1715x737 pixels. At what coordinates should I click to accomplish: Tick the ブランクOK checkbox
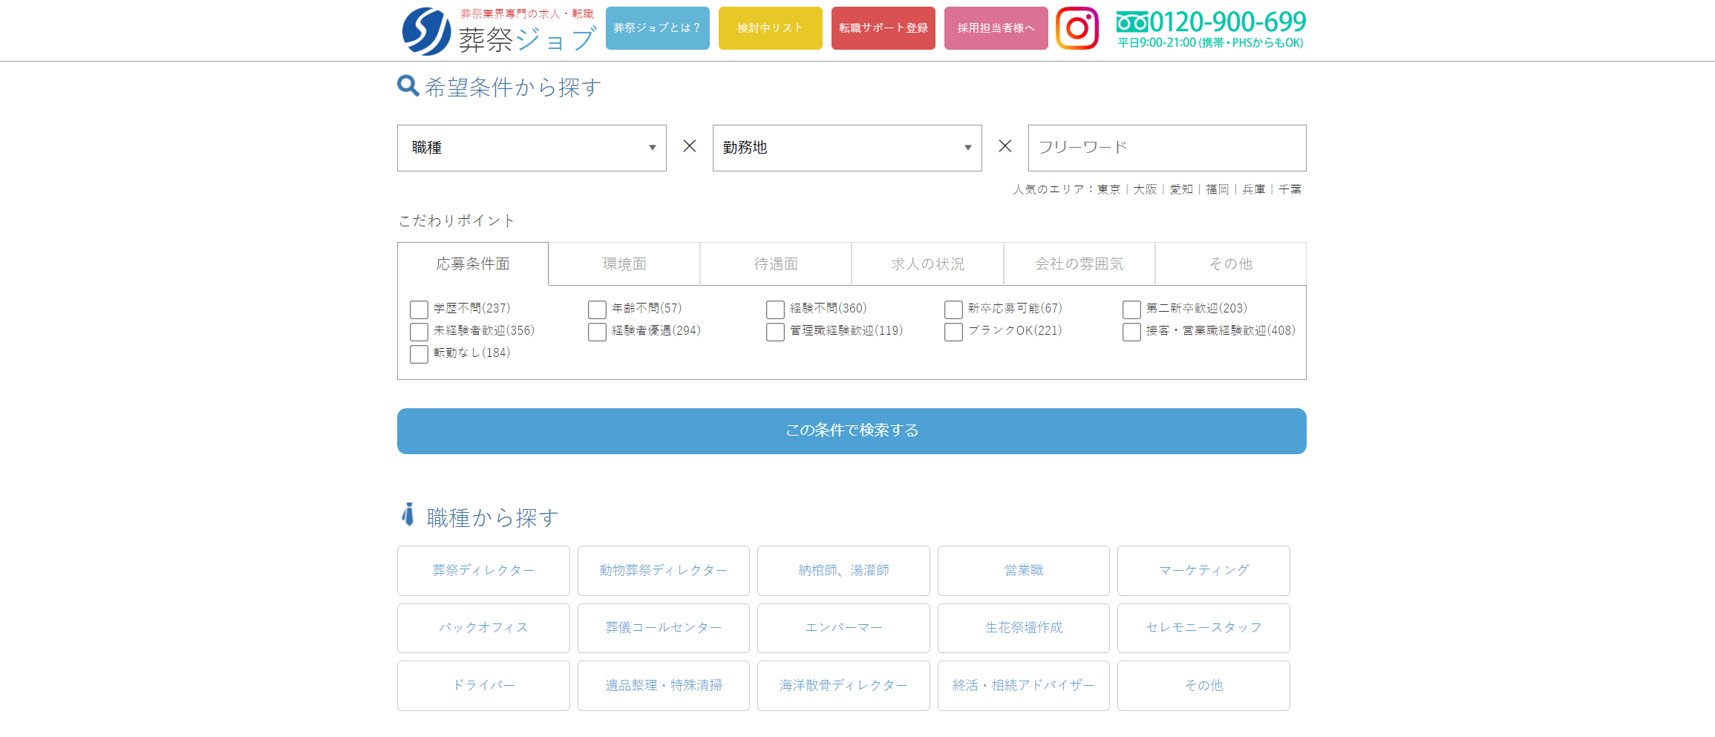tap(953, 332)
